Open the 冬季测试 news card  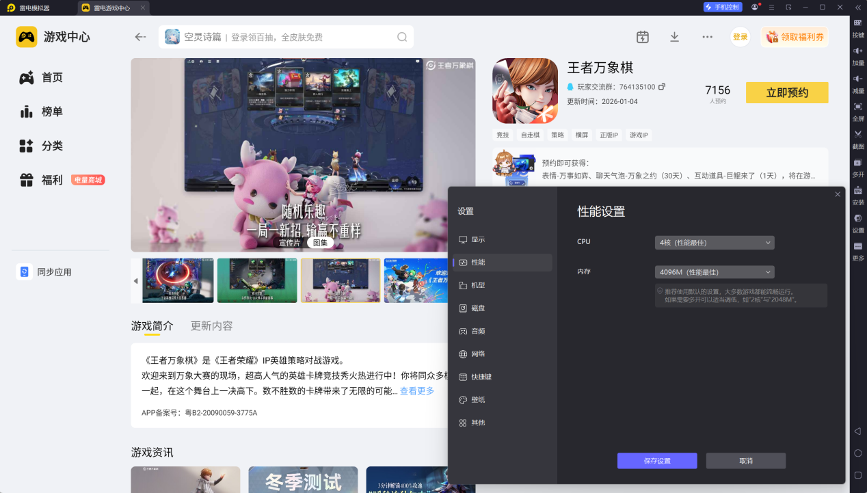[303, 479]
